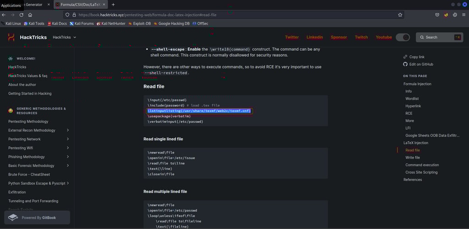Click the shield icon in the address bar
The width and height of the screenshot is (469, 229).
pos(67,15)
